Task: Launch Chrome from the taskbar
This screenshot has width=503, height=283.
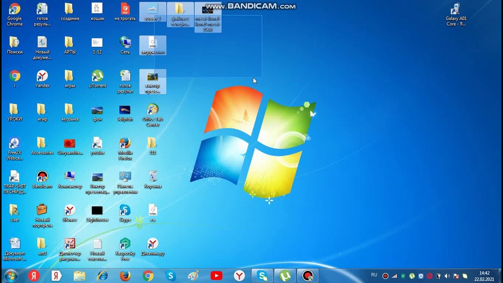Action: pos(148,276)
